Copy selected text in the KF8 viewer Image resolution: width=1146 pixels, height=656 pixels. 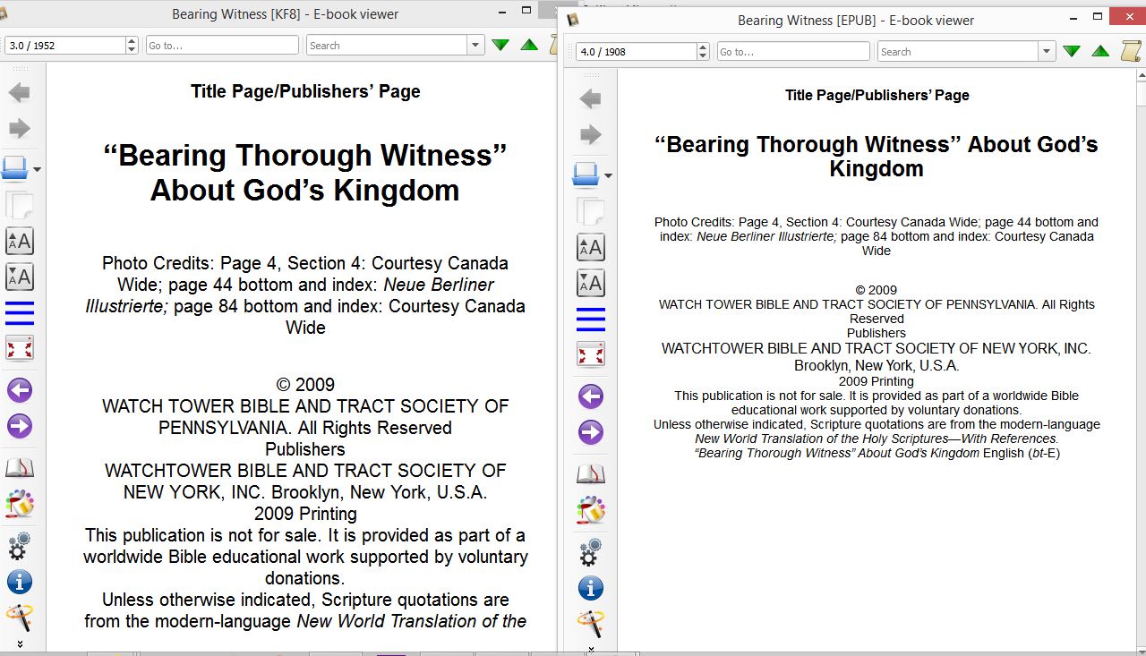[x=20, y=205]
